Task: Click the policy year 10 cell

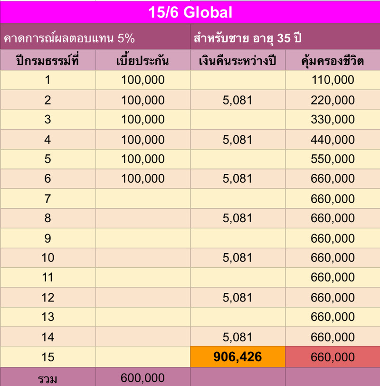Action: click(x=47, y=258)
